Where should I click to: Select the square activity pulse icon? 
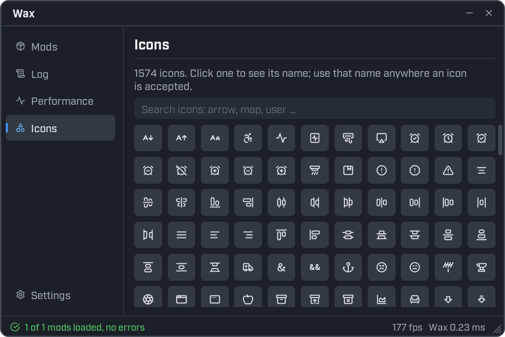(315, 138)
